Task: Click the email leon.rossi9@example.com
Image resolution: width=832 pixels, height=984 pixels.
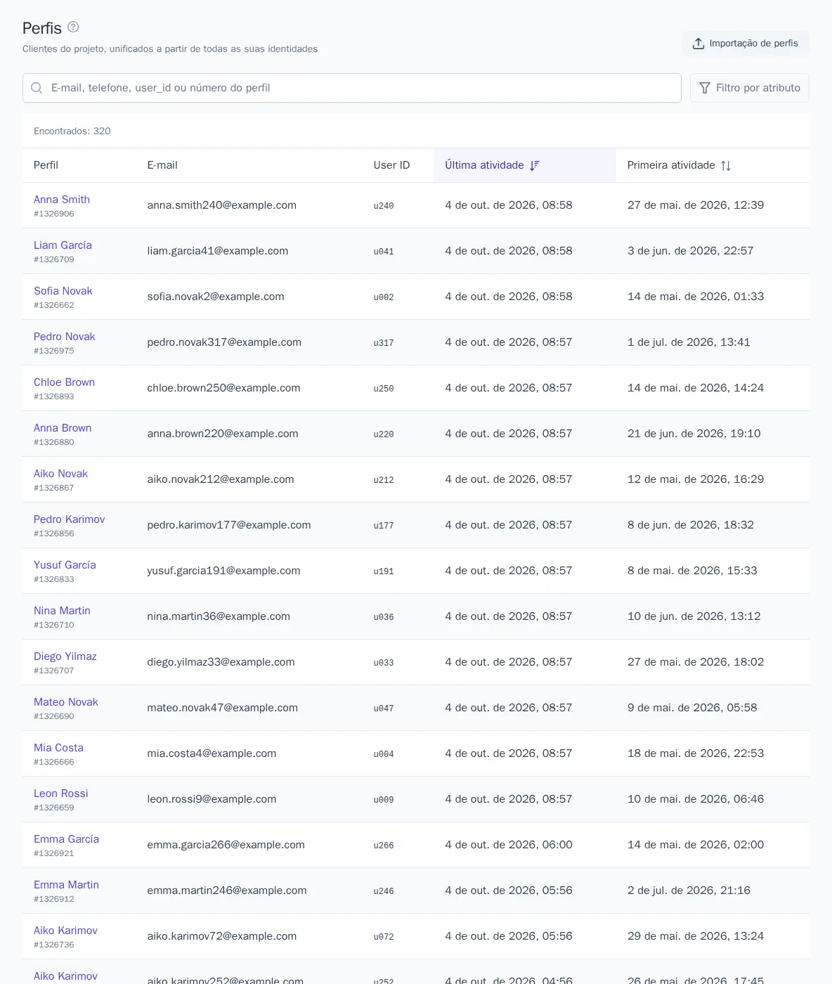Action: click(212, 799)
